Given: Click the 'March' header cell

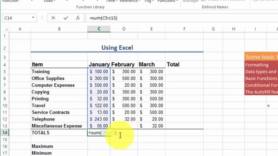Looking at the screenshot, I should tap(152, 65).
